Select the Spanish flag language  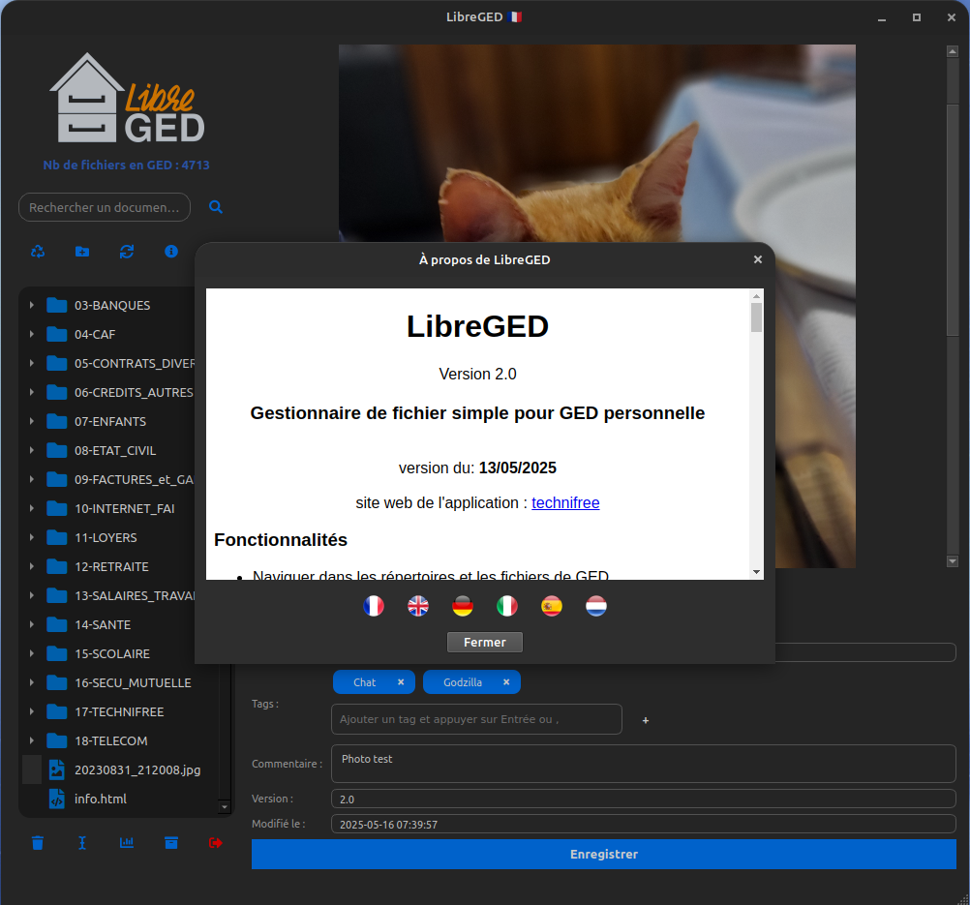point(552,606)
